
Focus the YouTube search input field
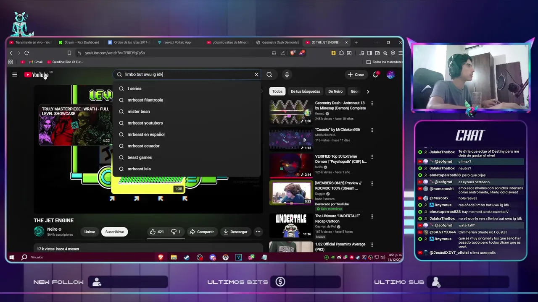pyautogui.click(x=187, y=75)
